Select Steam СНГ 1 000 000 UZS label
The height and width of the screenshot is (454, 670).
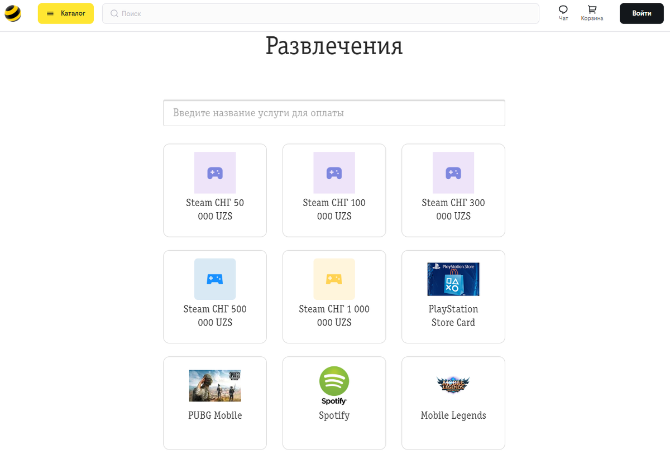coord(334,316)
